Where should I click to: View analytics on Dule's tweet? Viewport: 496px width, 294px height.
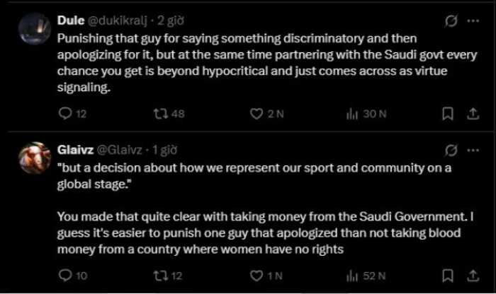coord(351,114)
